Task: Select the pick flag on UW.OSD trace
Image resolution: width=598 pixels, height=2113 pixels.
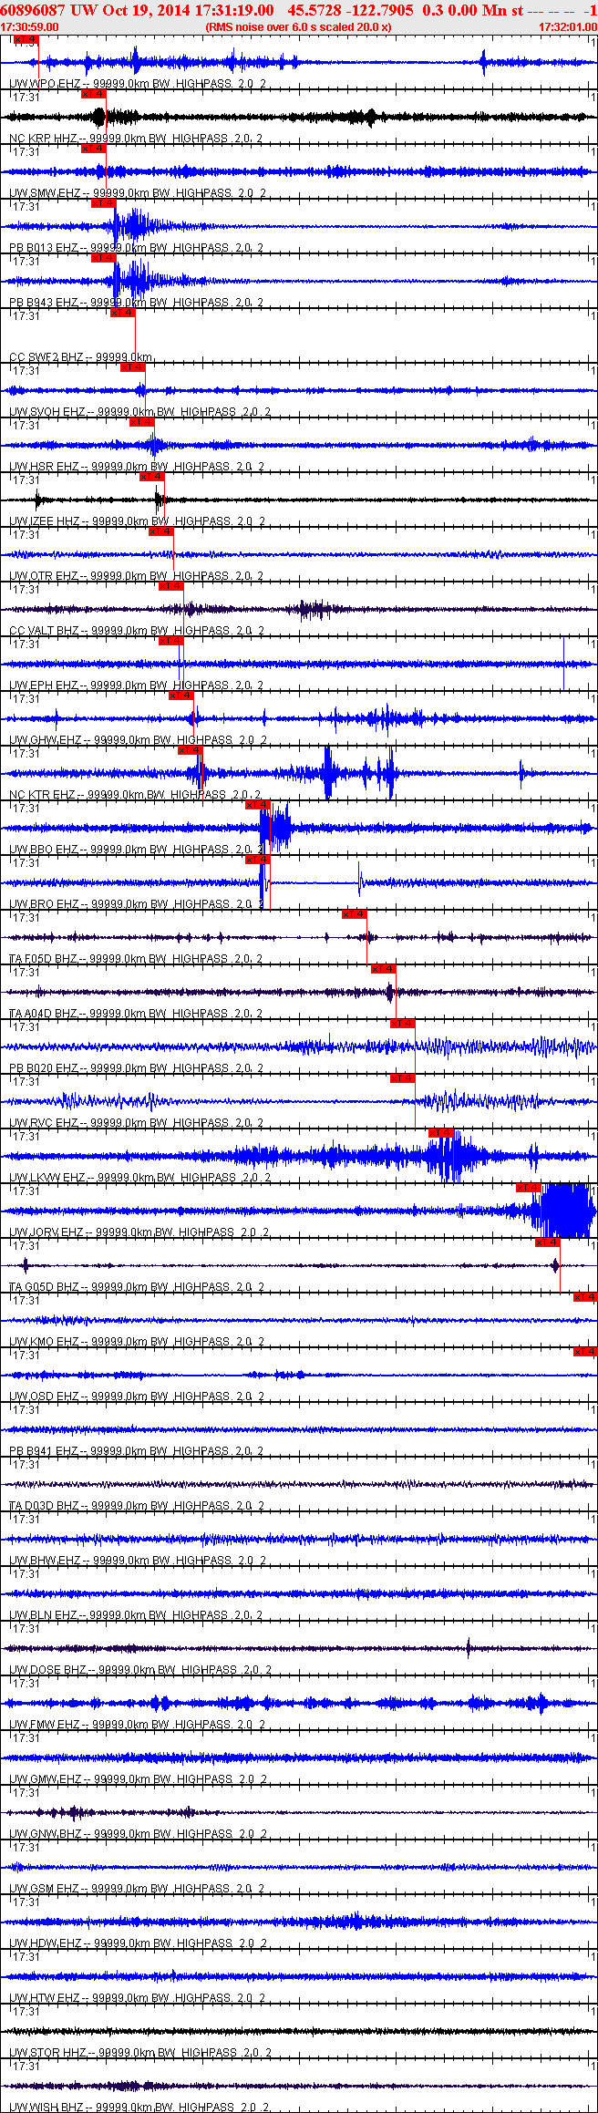Action: coord(585,1352)
